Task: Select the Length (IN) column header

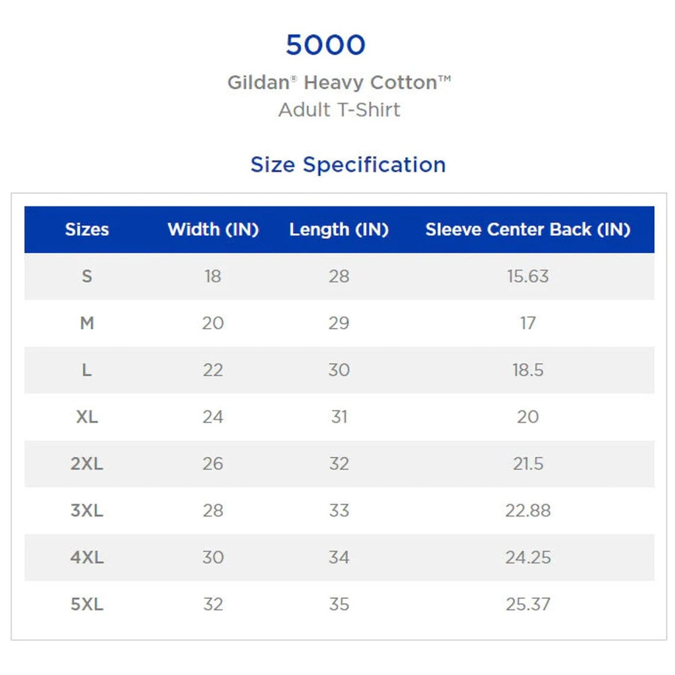Action: 339,230
